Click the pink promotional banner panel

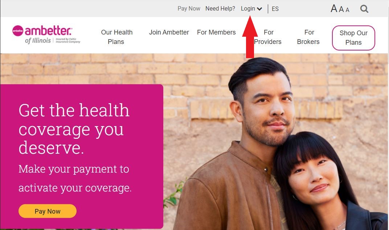(82, 157)
